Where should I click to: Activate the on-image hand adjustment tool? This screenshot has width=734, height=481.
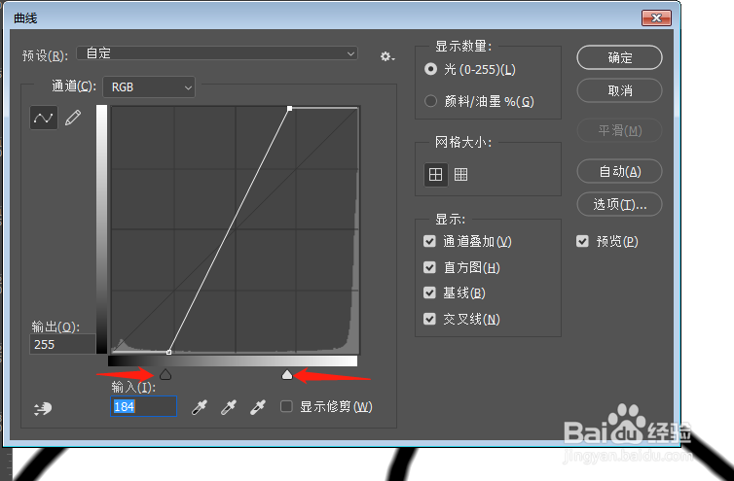click(x=43, y=408)
